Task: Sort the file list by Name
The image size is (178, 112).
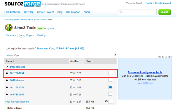Action: (10, 61)
